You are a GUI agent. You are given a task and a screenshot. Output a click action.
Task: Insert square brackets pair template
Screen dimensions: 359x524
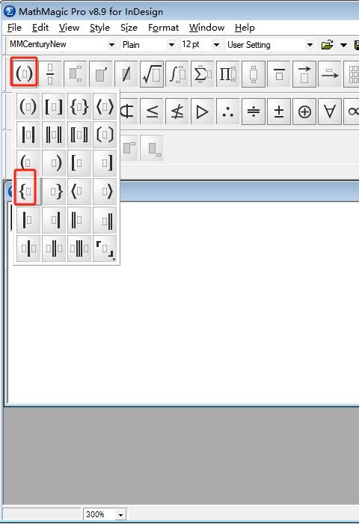(54, 106)
